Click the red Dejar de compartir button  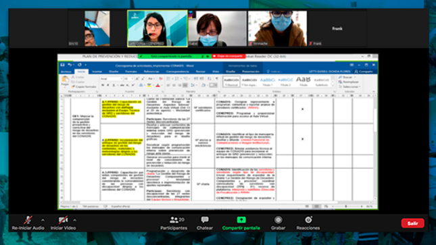click(228, 56)
